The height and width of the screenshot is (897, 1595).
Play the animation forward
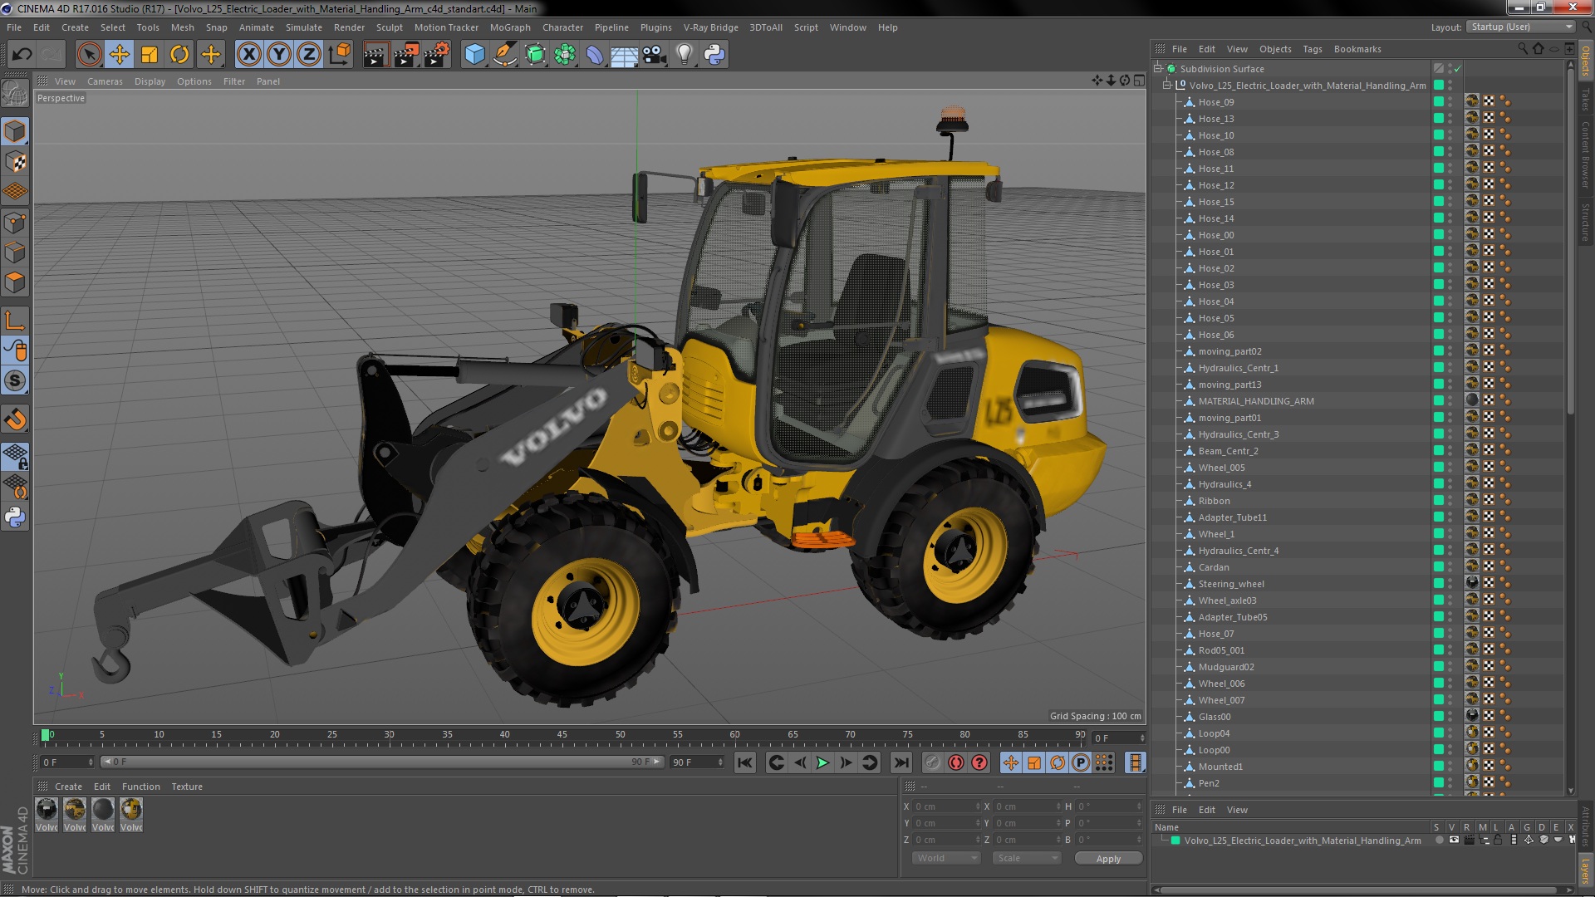tap(822, 762)
